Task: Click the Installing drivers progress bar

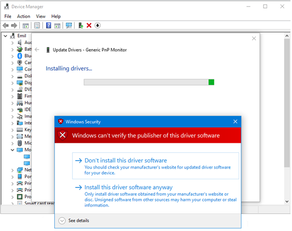Action: tap(149, 82)
